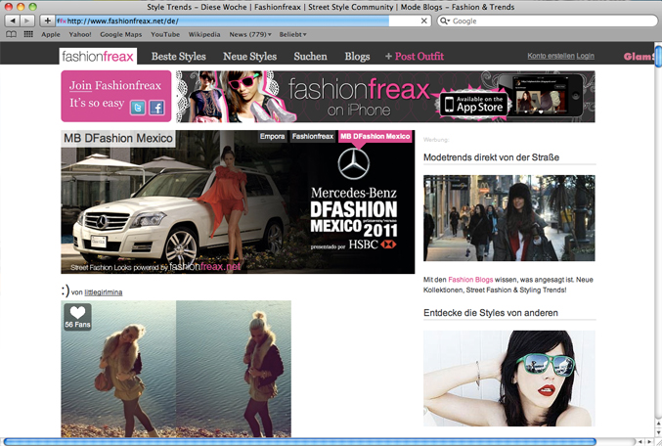Click the Google search magnifier icon
662x446 pixels.
tap(444, 21)
